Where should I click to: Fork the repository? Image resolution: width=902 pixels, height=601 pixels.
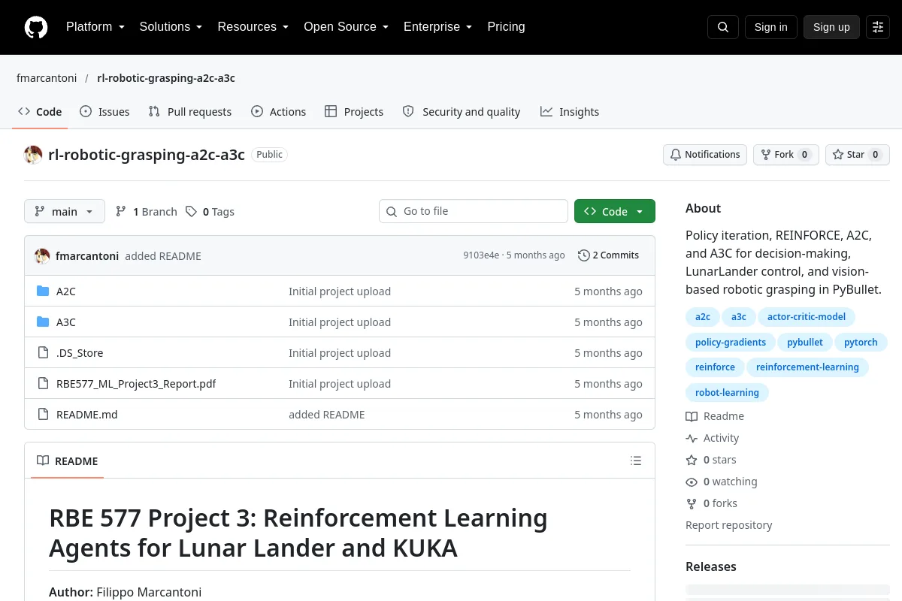pos(786,155)
